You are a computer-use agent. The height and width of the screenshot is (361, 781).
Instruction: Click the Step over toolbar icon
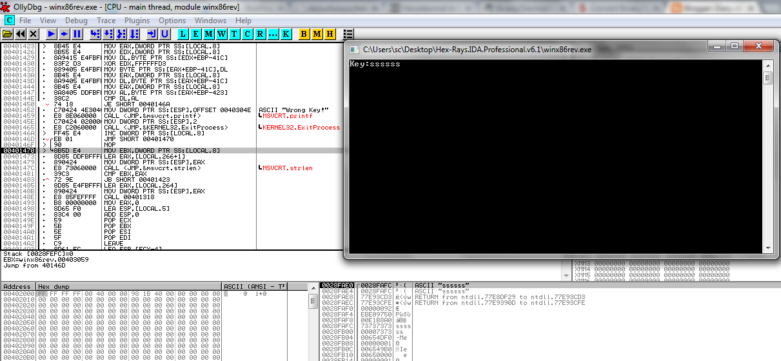(108, 34)
